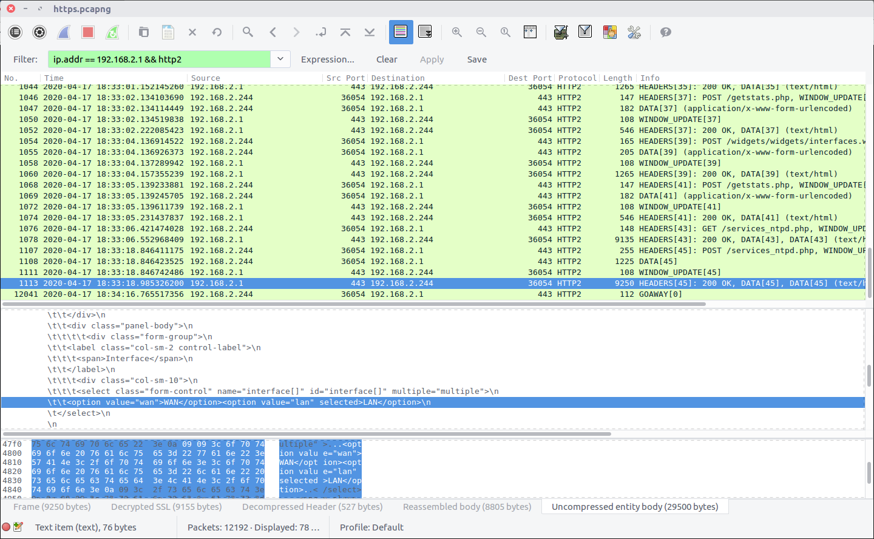Open capture options gear icon
The height and width of the screenshot is (539, 874).
[x=39, y=32]
